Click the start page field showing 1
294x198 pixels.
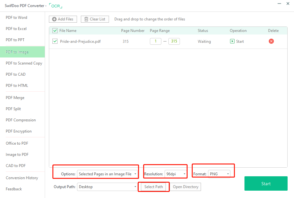[x=156, y=41]
